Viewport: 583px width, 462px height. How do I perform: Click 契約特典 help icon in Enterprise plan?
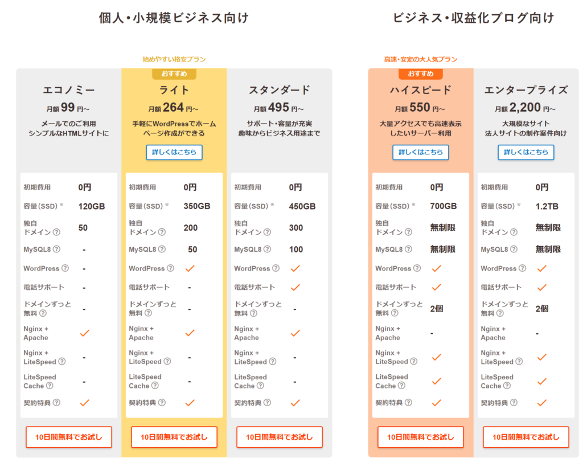point(514,403)
